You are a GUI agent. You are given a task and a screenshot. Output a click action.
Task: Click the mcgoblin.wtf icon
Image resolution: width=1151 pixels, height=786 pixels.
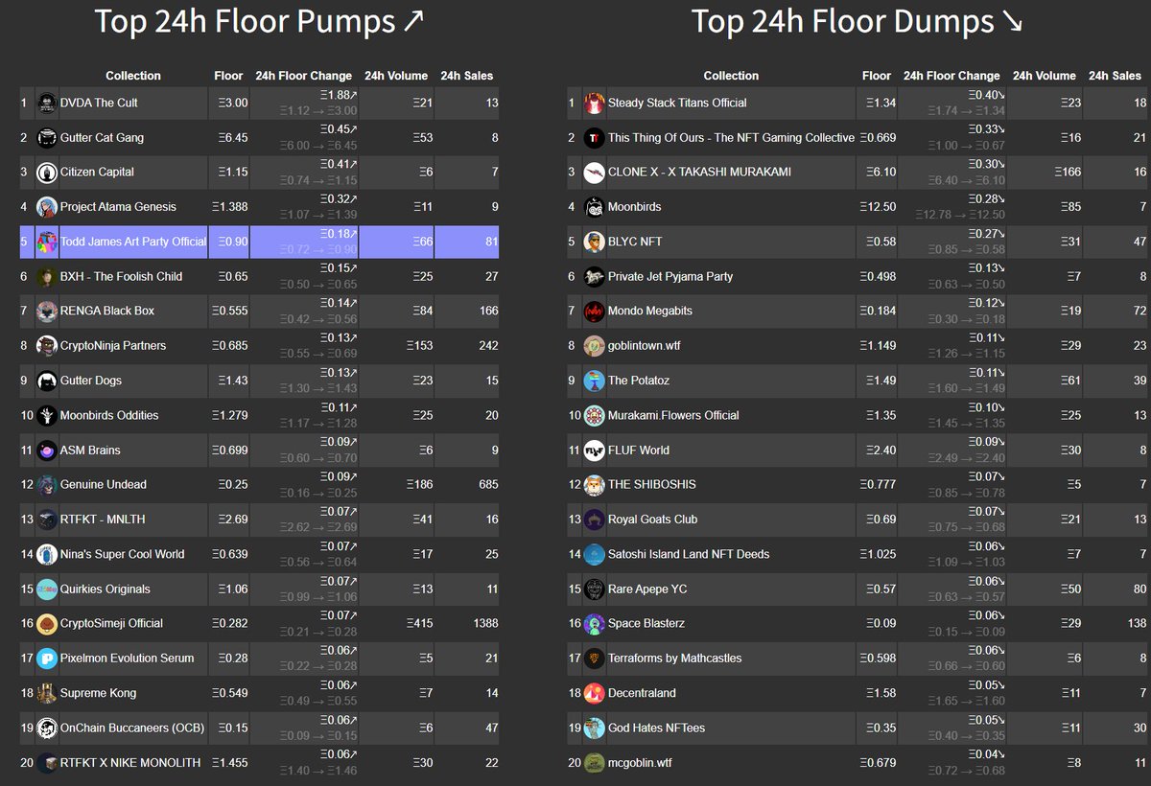(594, 763)
